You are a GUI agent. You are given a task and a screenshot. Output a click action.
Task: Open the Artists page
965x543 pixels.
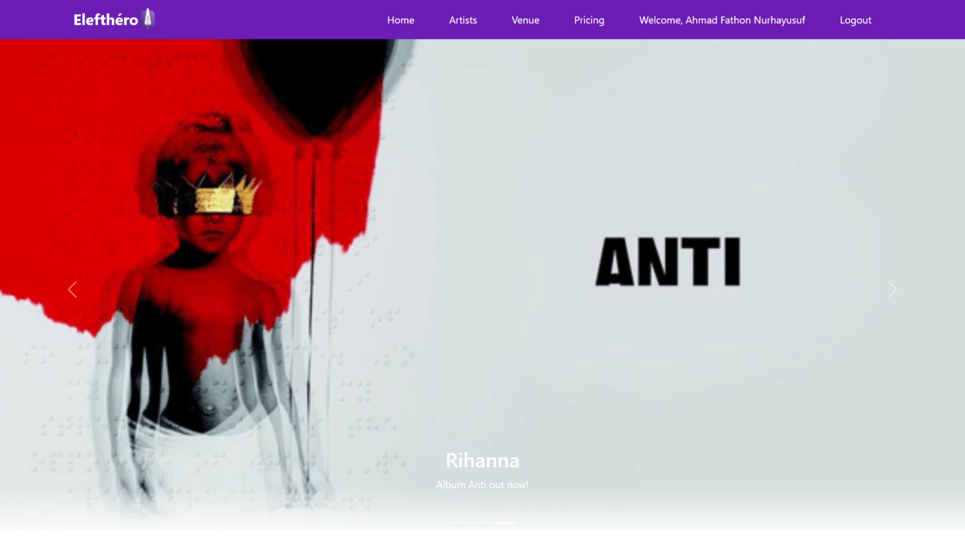pyautogui.click(x=463, y=20)
